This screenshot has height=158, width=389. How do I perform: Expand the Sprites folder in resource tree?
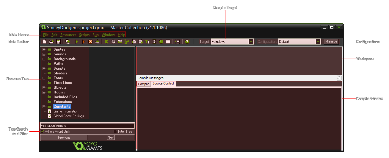(x=44, y=49)
